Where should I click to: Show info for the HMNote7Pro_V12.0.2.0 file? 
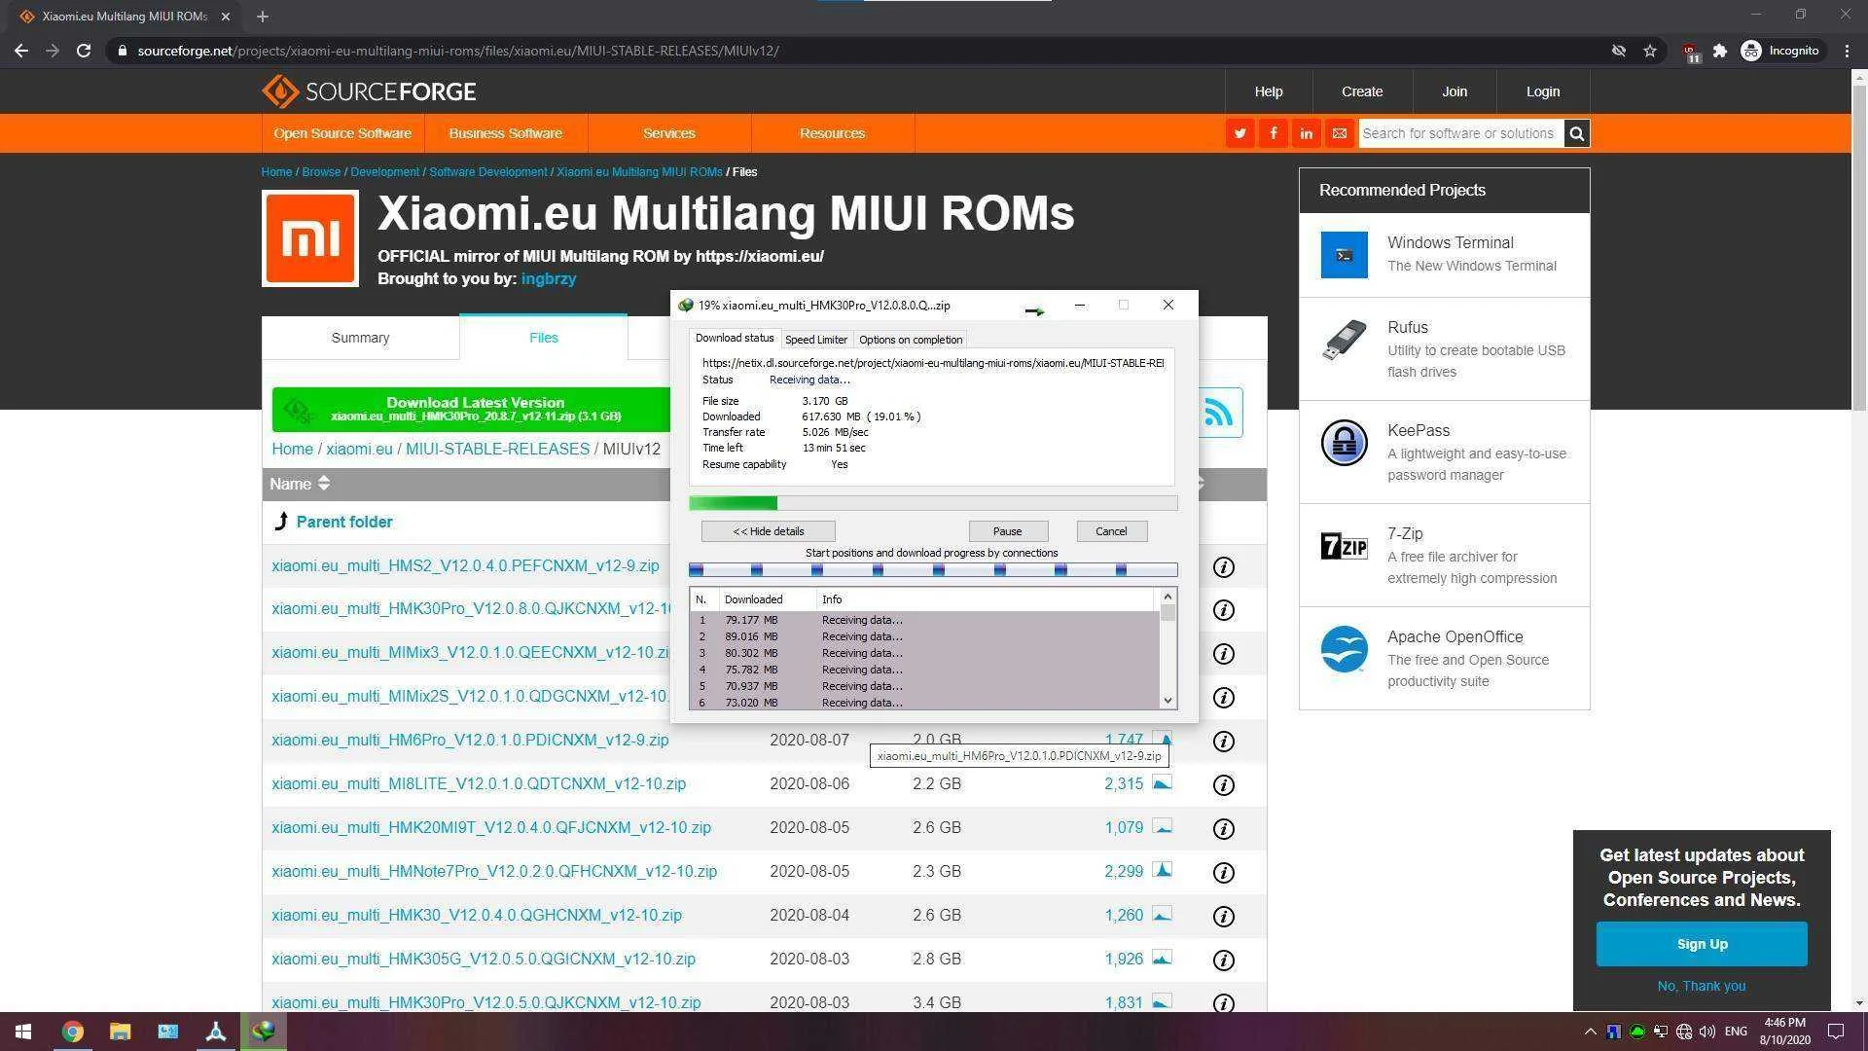(x=1224, y=873)
